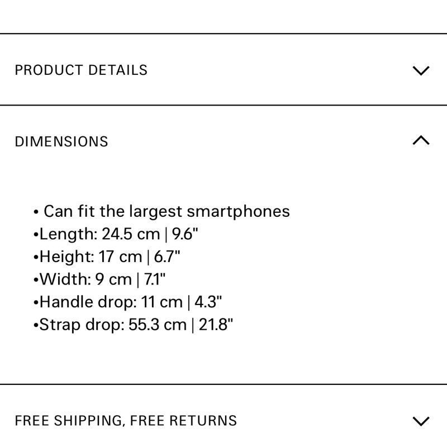
Task: Select the 6.7" height value
Action: [x=167, y=257]
